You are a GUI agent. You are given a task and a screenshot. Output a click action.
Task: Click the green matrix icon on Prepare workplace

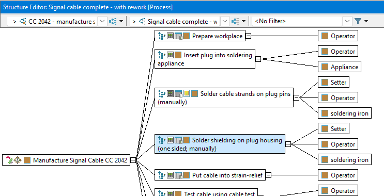click(170, 36)
